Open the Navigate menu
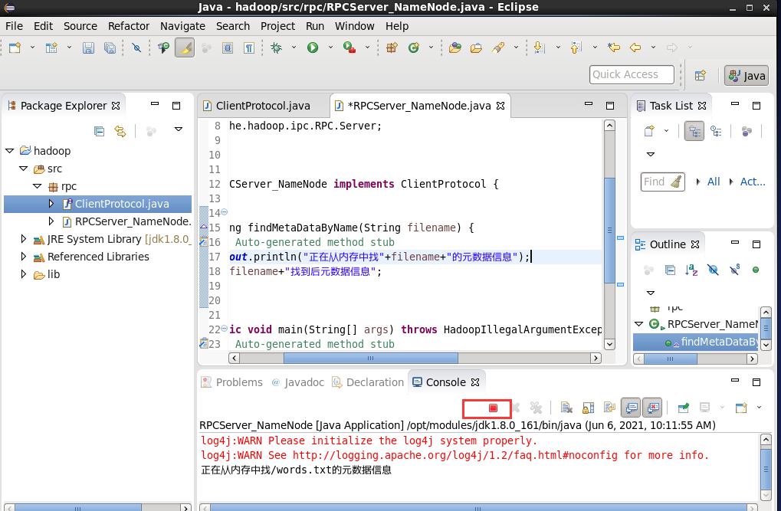Viewport: 781px width, 511px height. pyautogui.click(x=182, y=26)
